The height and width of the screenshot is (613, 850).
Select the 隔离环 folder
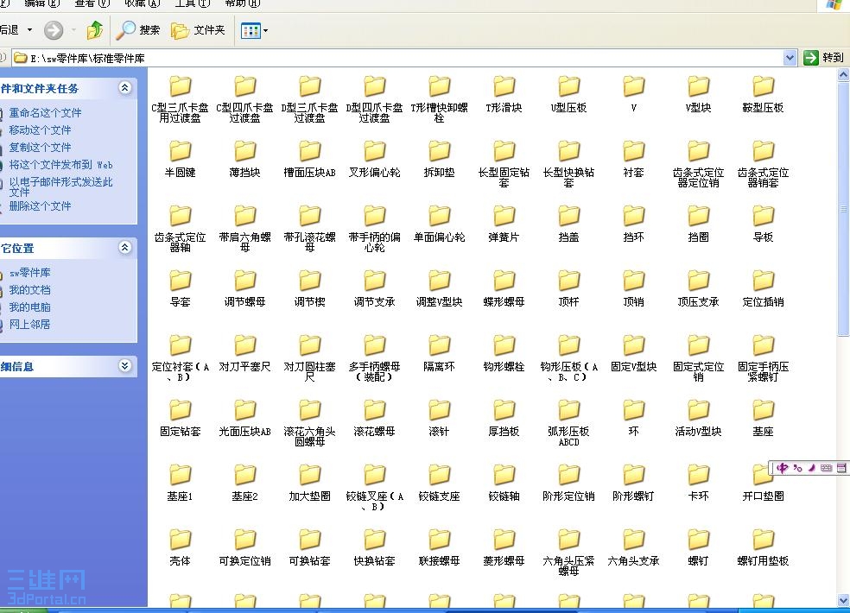click(x=439, y=353)
